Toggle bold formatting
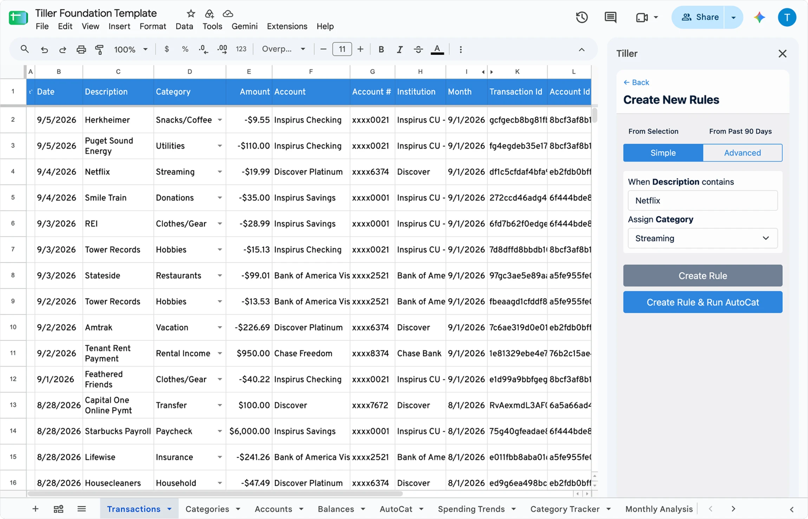This screenshot has height=519, width=808. point(381,49)
